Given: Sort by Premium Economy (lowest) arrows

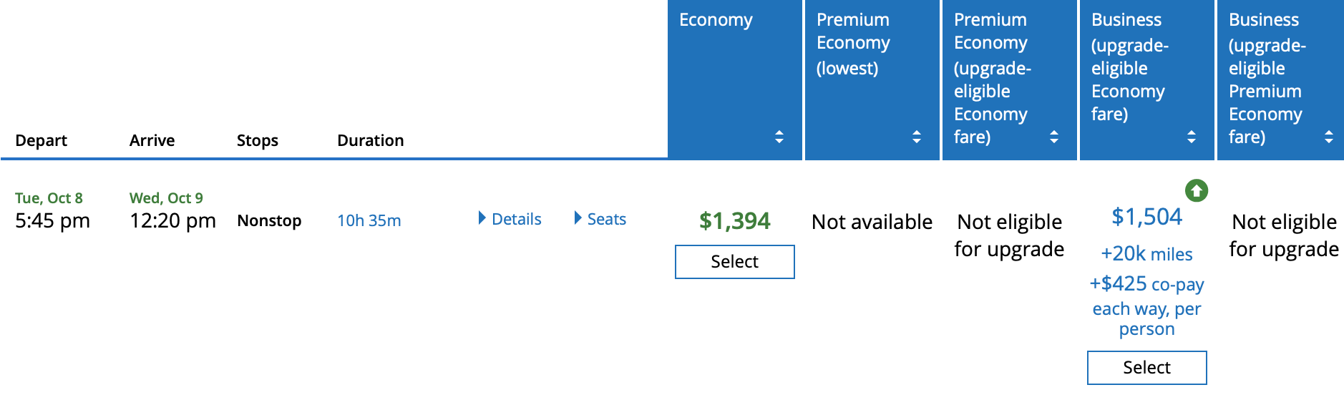Looking at the screenshot, I should tap(917, 137).
